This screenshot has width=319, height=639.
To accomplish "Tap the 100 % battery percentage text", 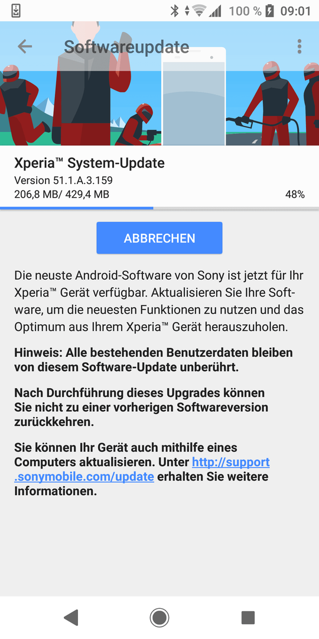I will click(245, 11).
